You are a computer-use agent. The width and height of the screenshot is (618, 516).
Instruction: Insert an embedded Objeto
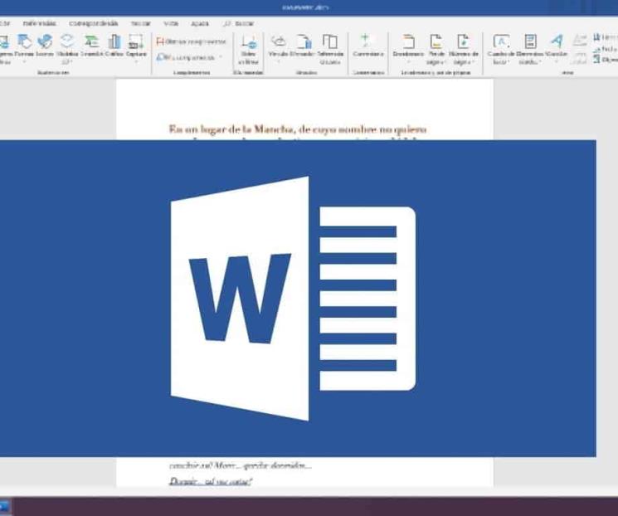point(606,60)
